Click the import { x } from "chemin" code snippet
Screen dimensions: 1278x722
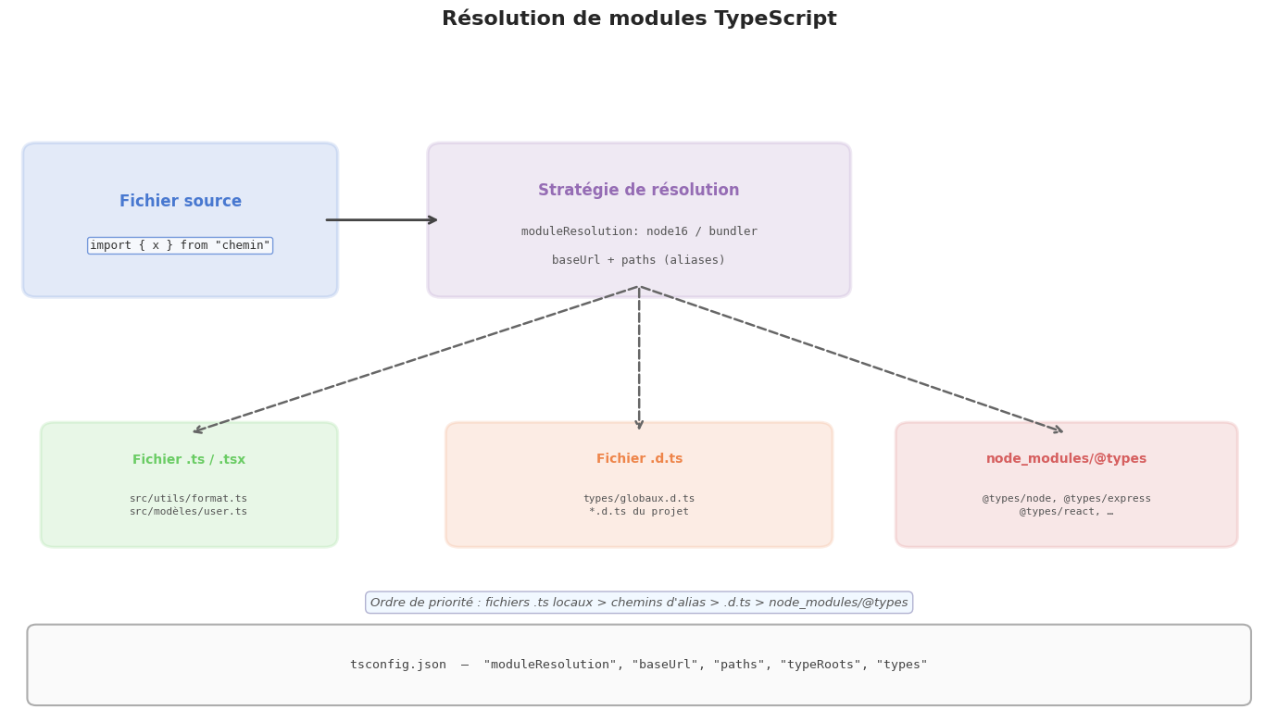pyautogui.click(x=181, y=245)
